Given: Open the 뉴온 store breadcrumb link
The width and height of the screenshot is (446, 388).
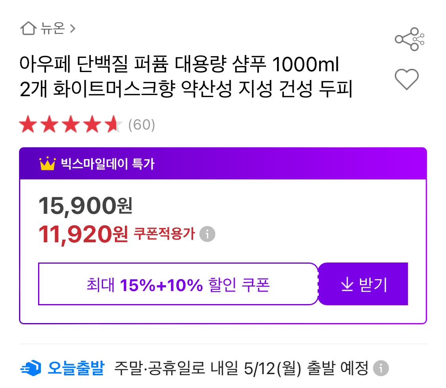Looking at the screenshot, I should pyautogui.click(x=52, y=29).
